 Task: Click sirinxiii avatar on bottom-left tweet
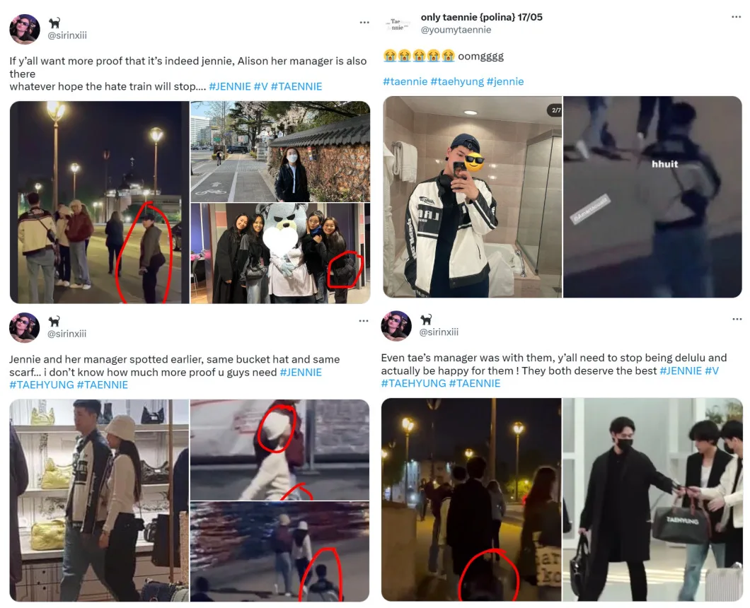24,328
